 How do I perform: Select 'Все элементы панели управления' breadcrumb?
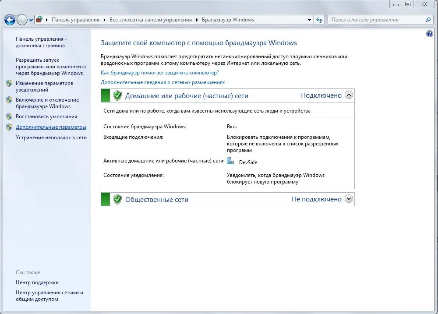(151, 20)
